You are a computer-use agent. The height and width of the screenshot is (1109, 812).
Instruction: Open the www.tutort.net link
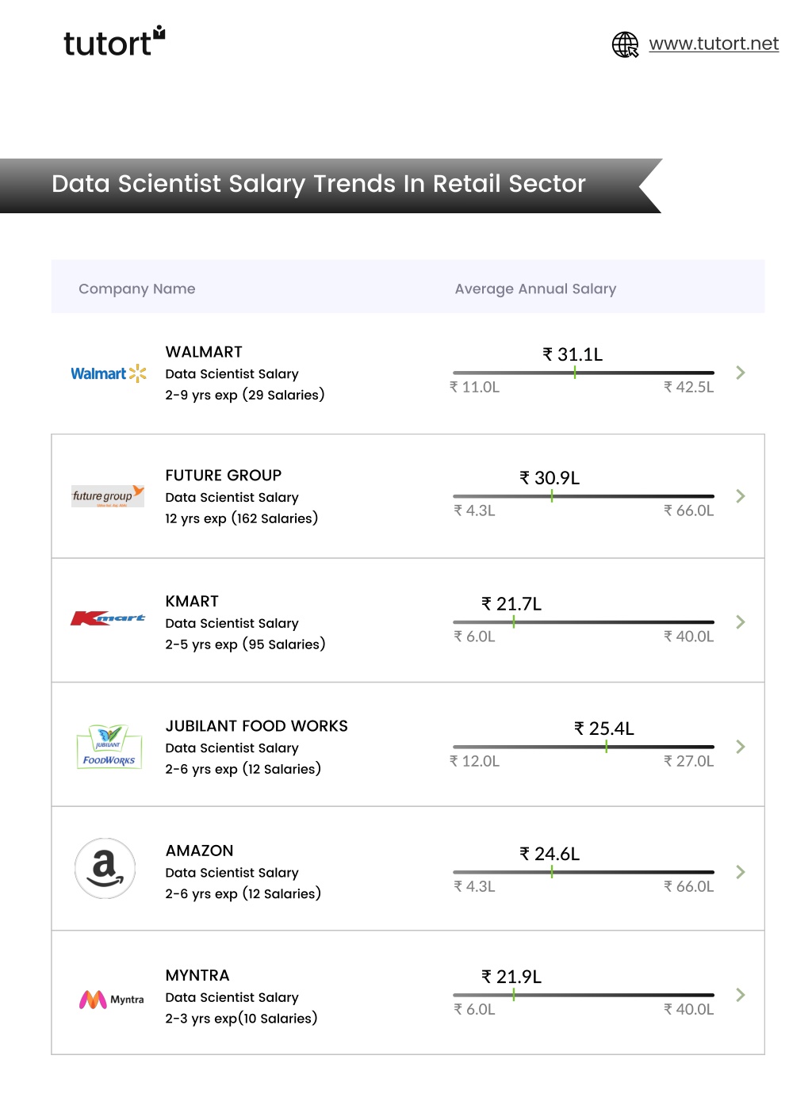click(714, 44)
